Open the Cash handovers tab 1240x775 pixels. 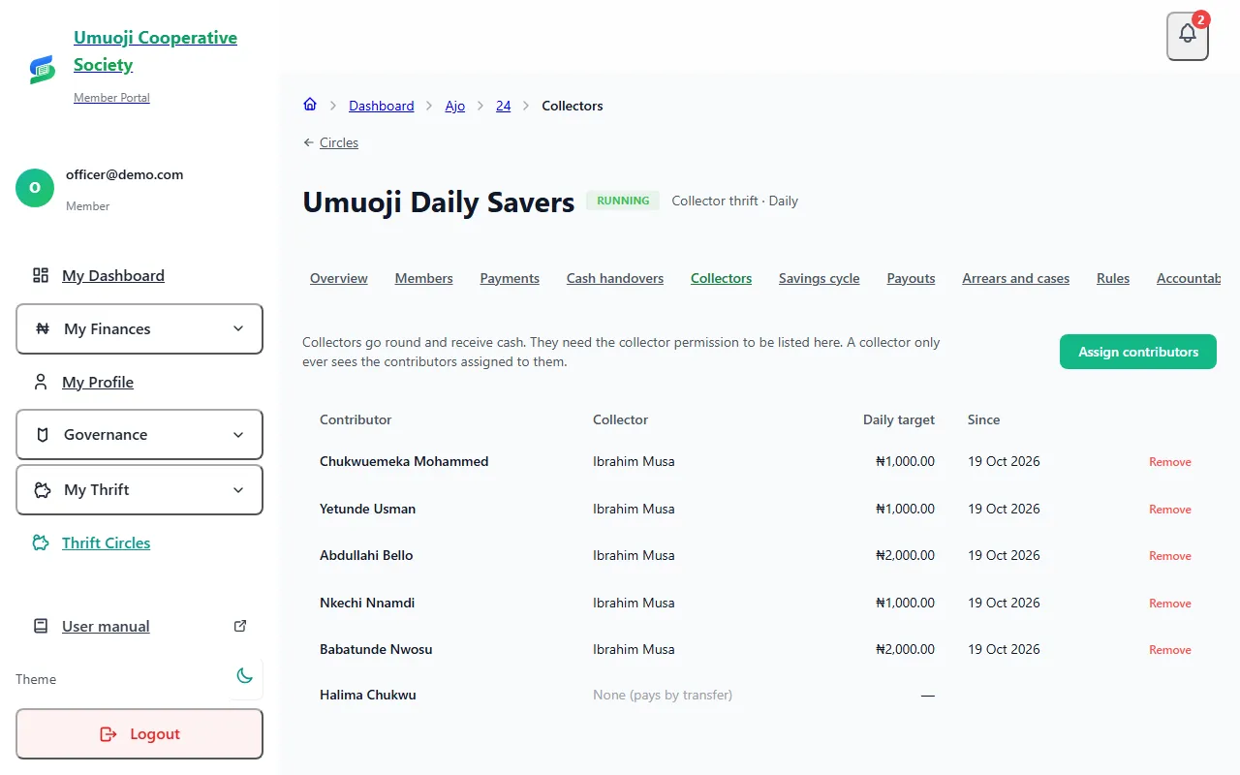[x=615, y=278]
